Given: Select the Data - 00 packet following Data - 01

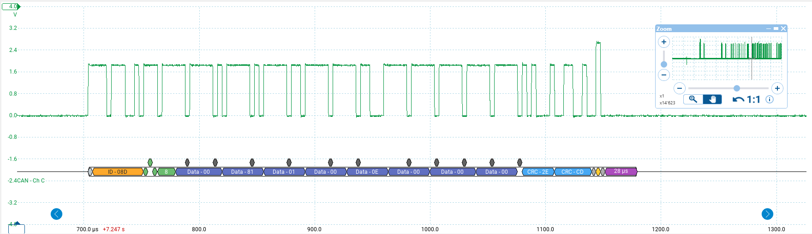Looking at the screenshot, I should pos(326,172).
